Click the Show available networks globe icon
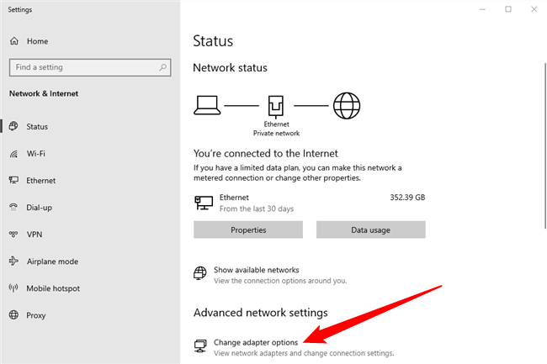The image size is (547, 364). click(x=200, y=273)
